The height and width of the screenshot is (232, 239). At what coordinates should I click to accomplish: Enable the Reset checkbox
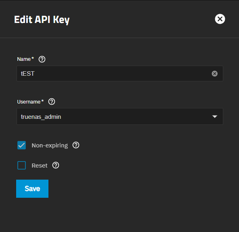pyautogui.click(x=21, y=165)
